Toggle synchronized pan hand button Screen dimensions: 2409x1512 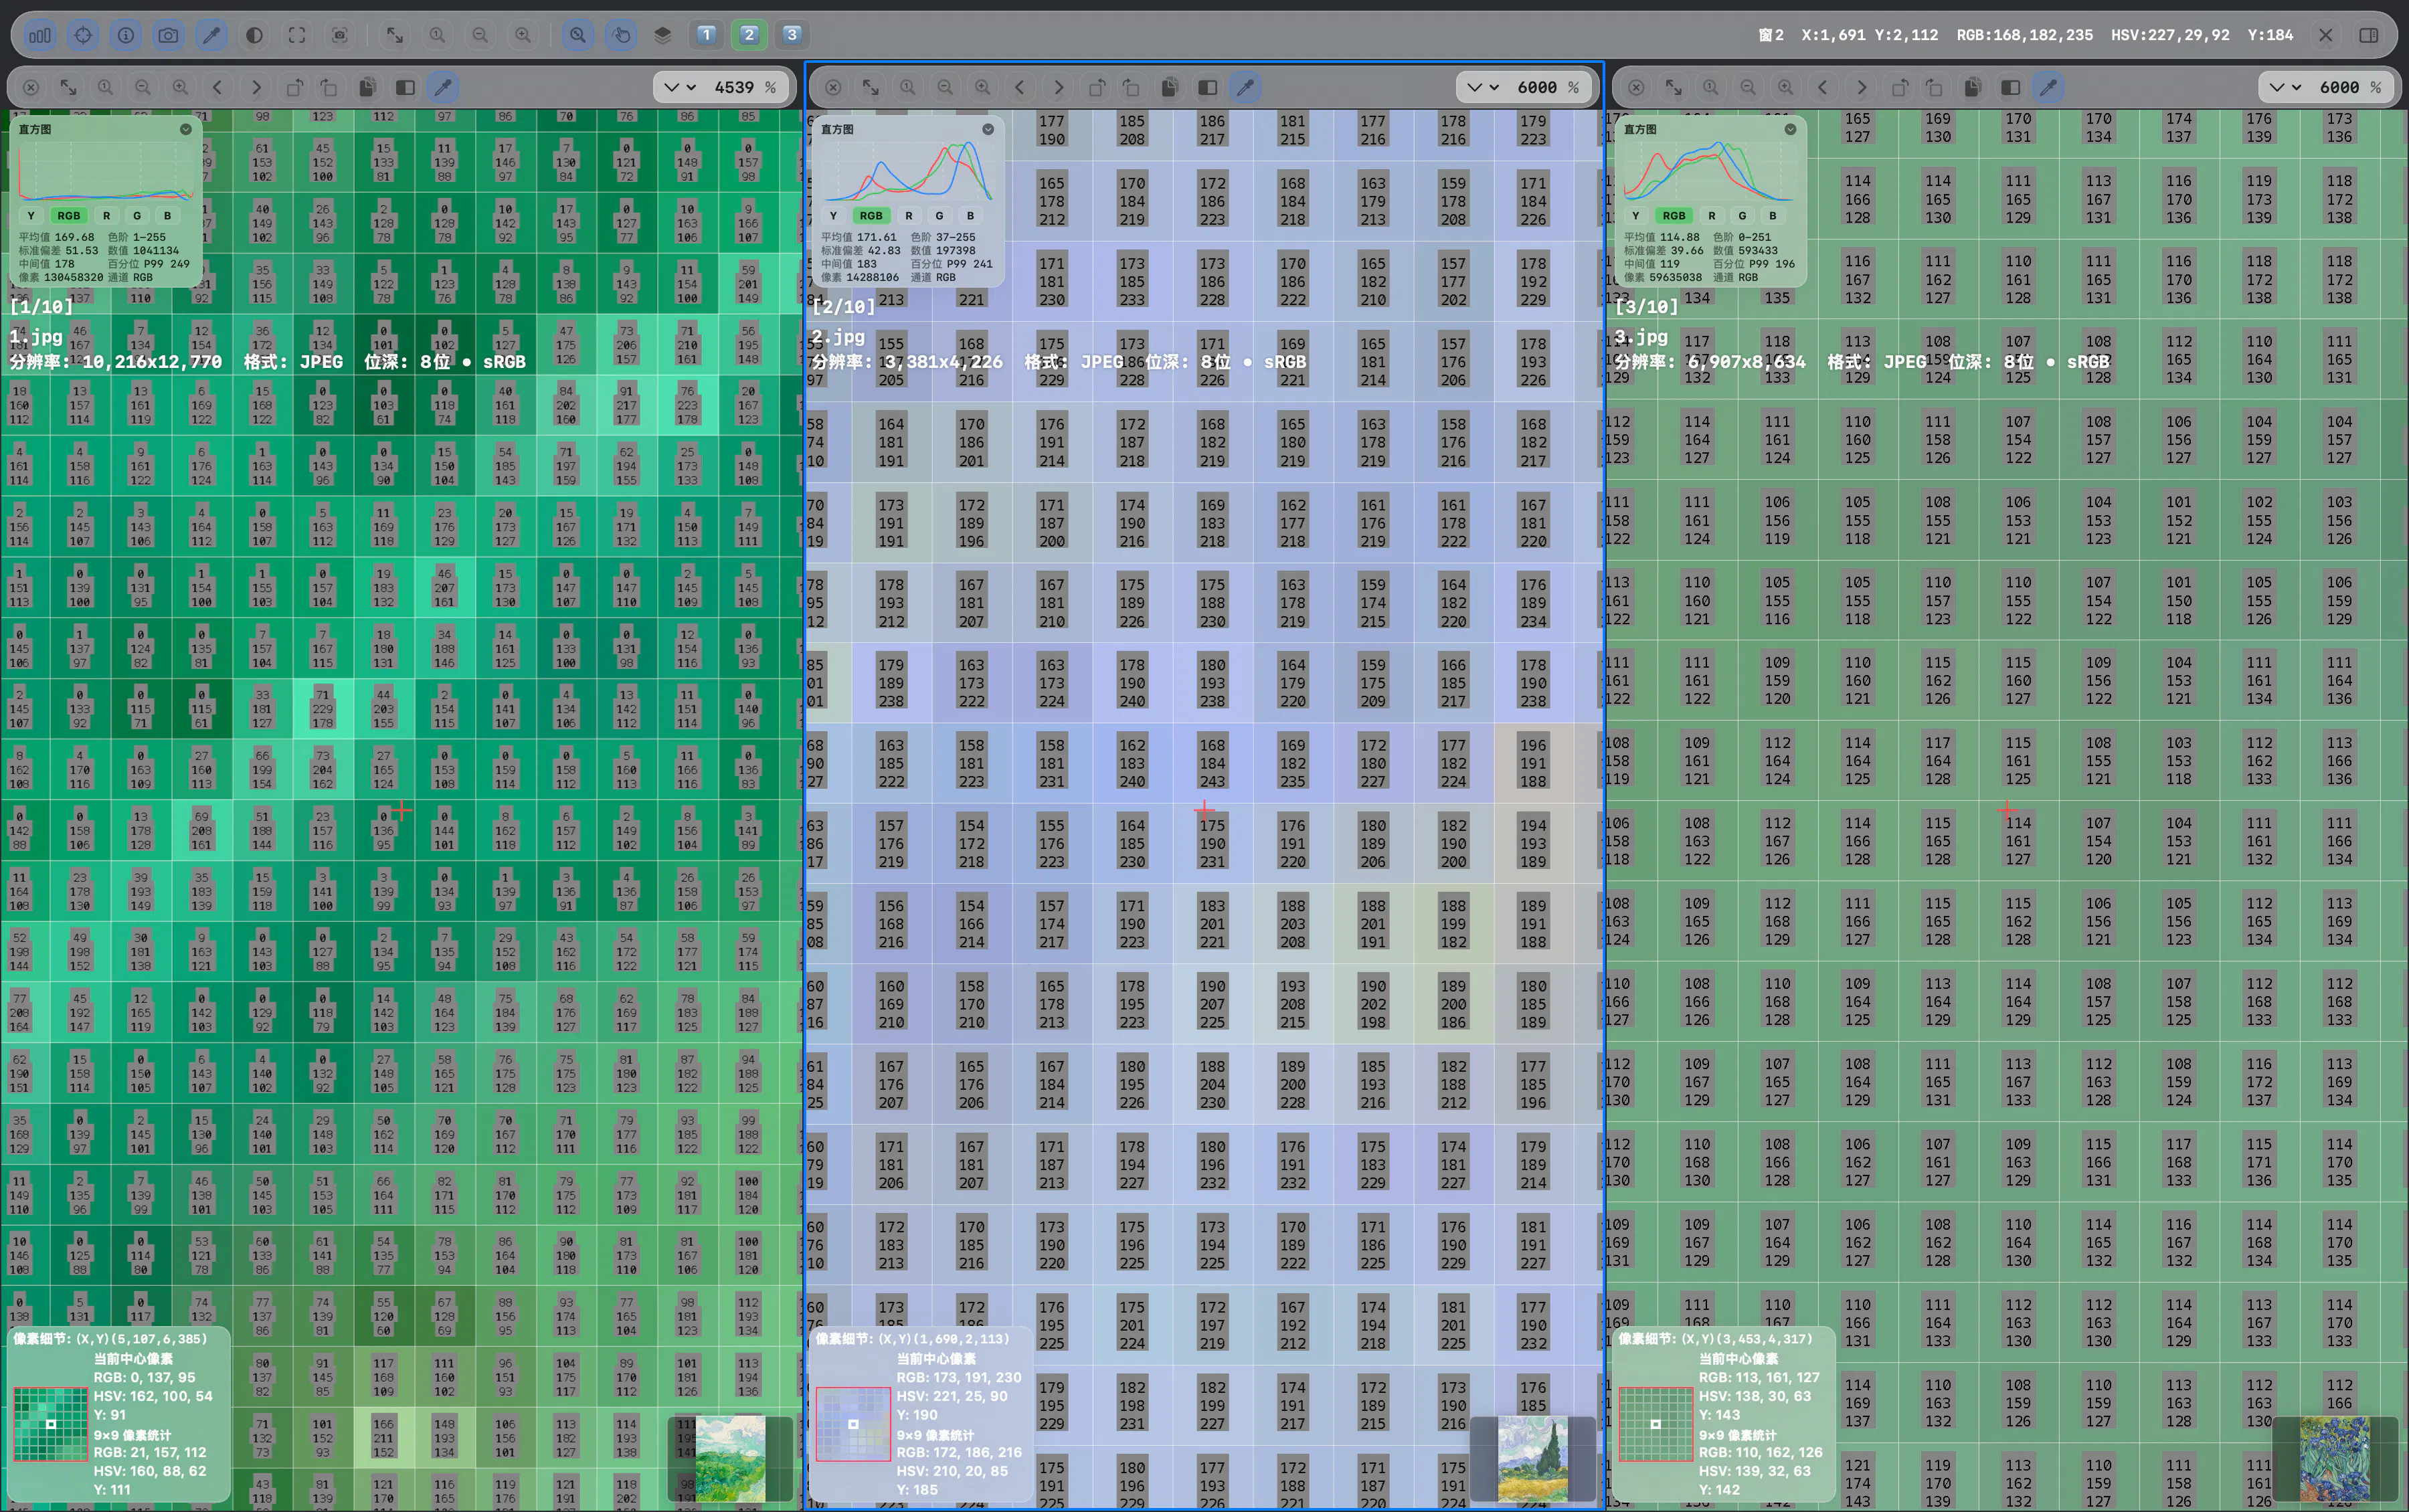pos(621,35)
